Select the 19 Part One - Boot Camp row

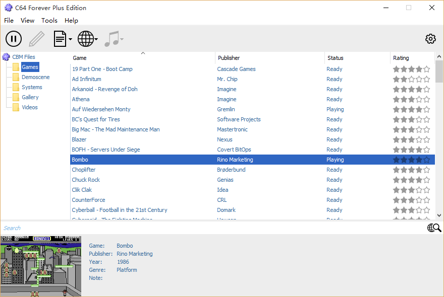click(x=252, y=69)
